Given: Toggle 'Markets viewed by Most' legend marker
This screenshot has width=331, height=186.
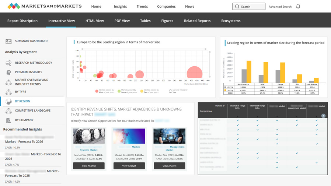Looking at the screenshot, I should (x=97, y=91).
